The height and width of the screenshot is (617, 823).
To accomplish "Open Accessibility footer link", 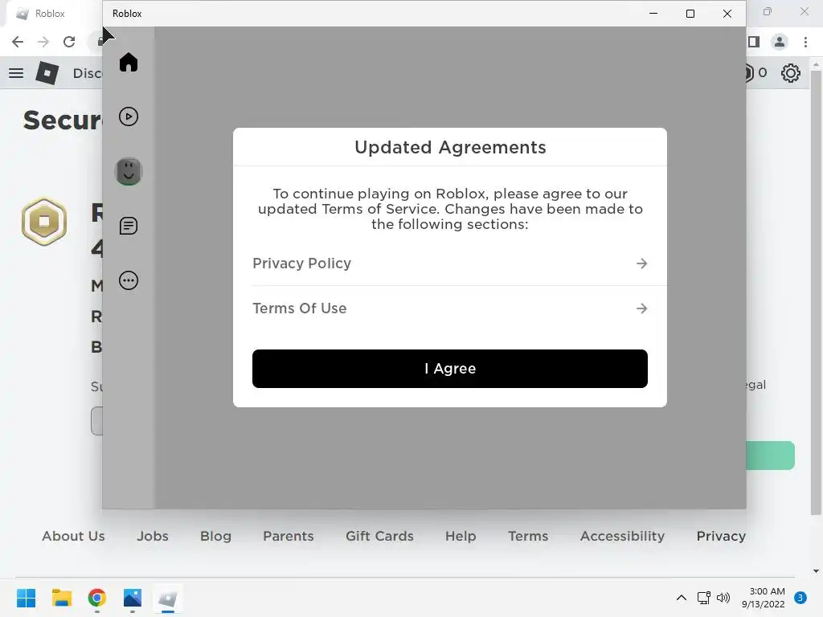I will click(622, 536).
